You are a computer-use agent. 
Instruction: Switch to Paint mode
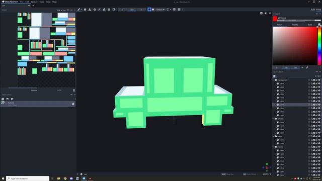tap(318, 10)
